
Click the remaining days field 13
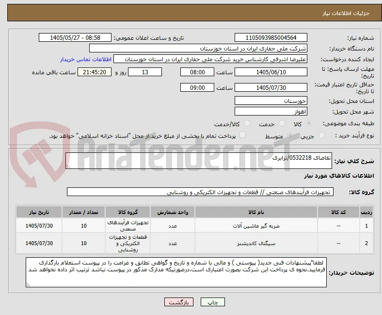coord(145,72)
